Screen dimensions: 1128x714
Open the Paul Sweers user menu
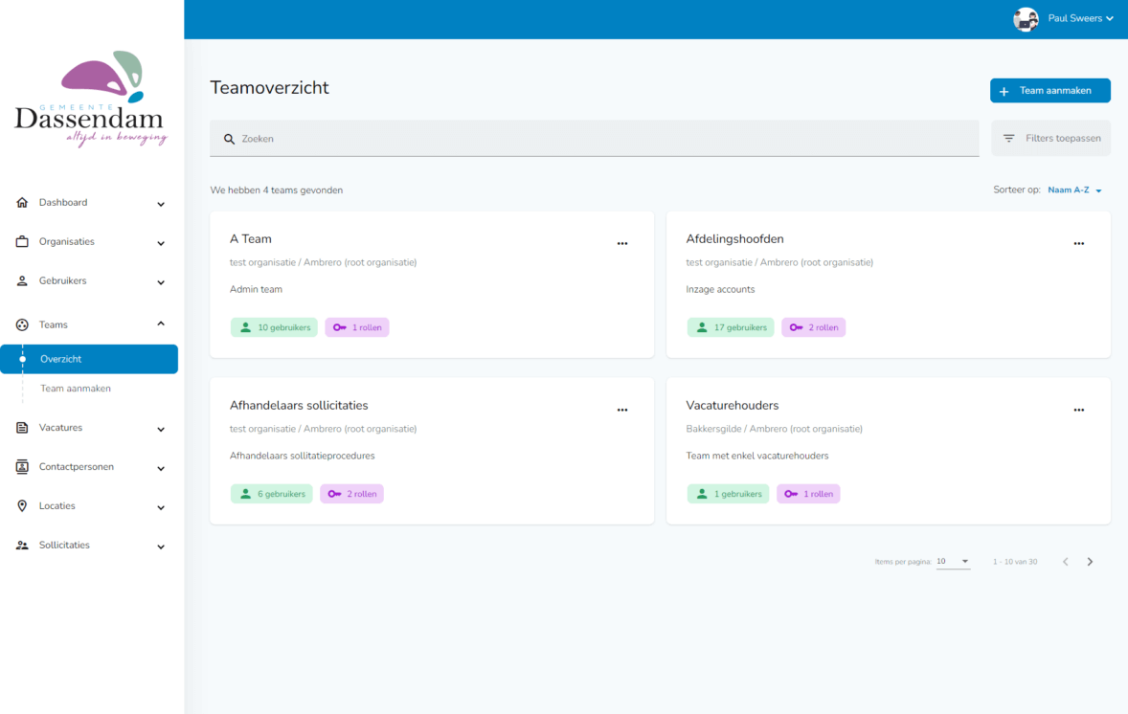(1080, 18)
